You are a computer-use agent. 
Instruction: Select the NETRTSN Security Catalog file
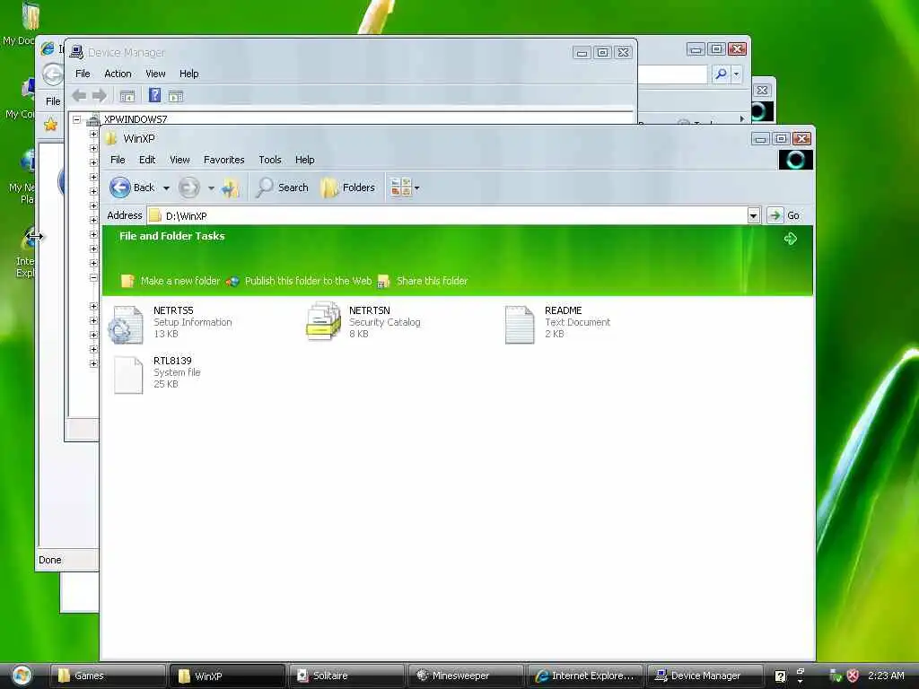363,322
